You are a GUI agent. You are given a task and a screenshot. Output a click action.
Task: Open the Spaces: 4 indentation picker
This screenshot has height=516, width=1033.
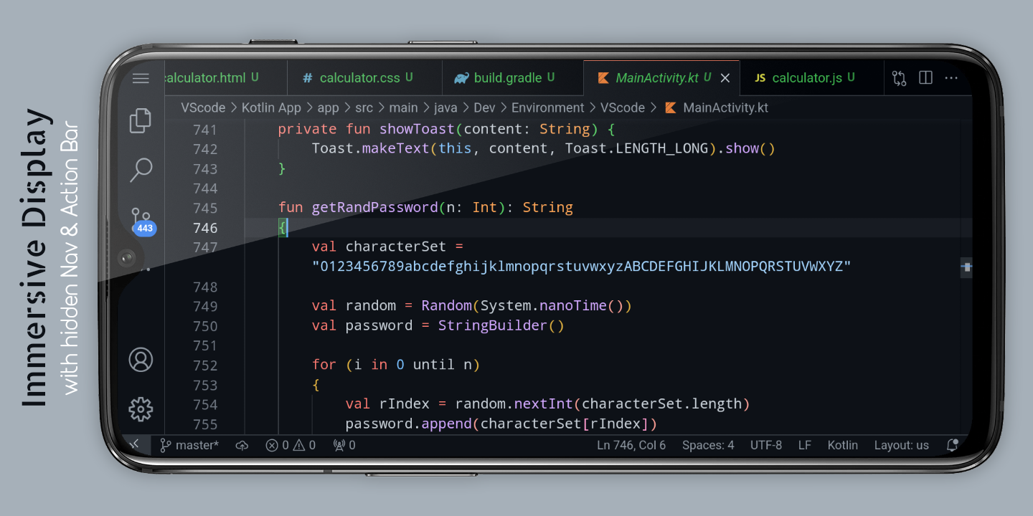point(708,446)
